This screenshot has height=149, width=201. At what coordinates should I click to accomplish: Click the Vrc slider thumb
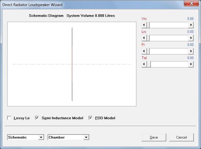click(x=148, y=25)
